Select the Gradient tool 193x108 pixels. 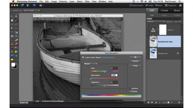pyautogui.click(x=16, y=52)
